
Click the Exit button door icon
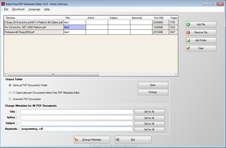(118, 140)
